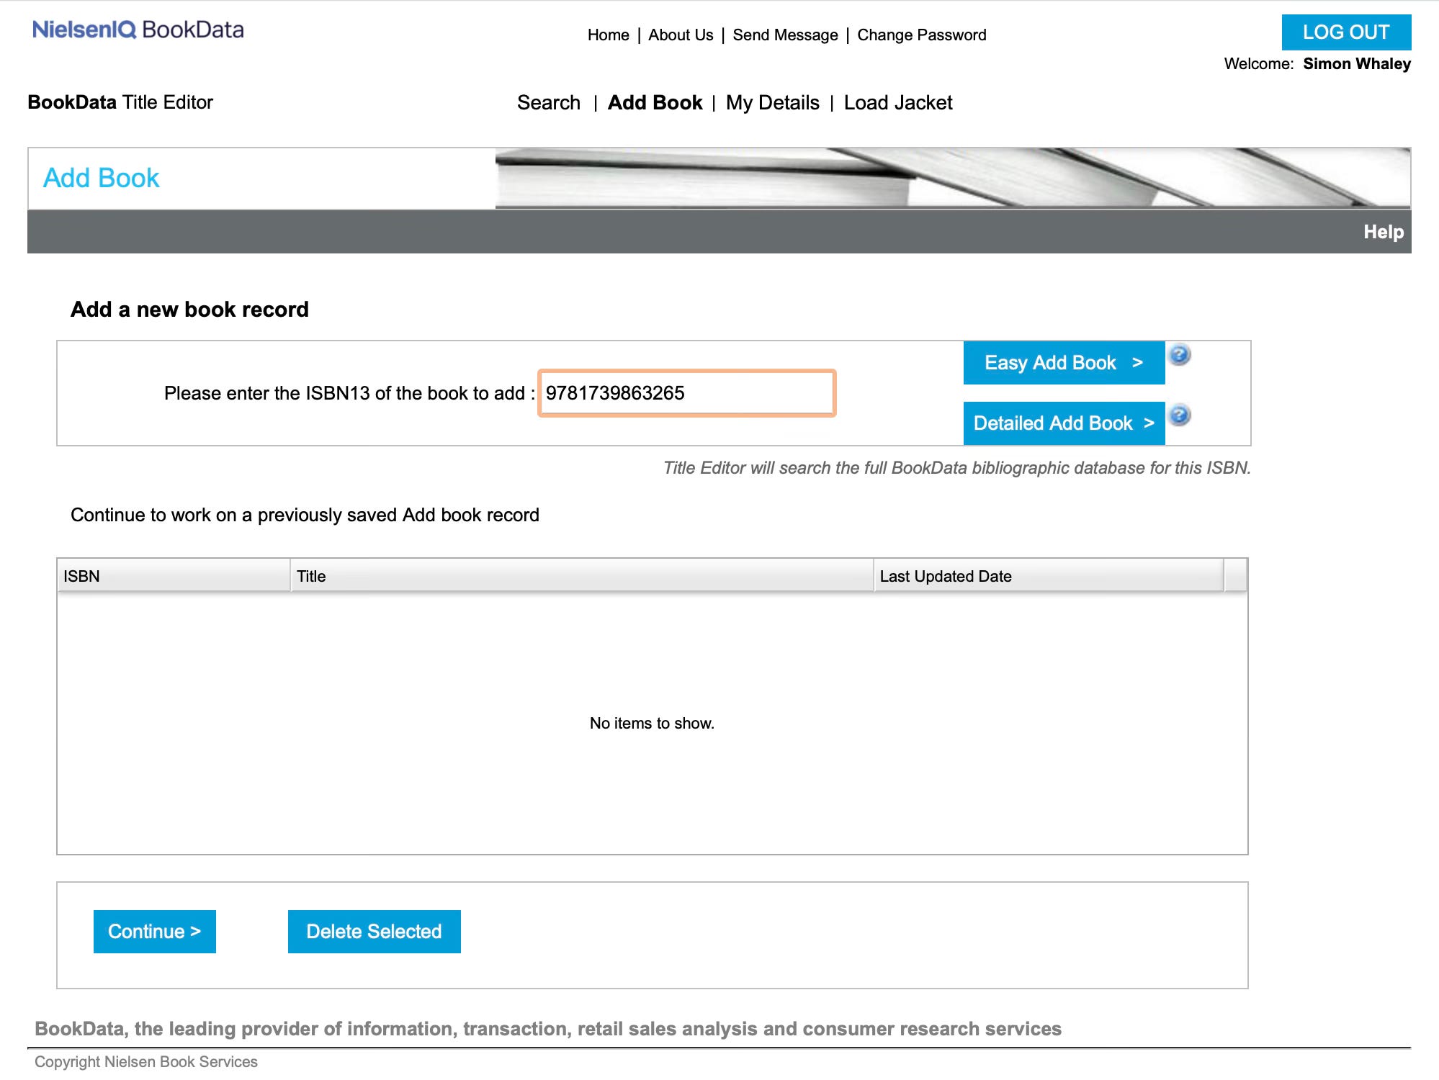Image resolution: width=1439 pixels, height=1080 pixels.
Task: Click Help in the gray bar
Action: click(x=1383, y=232)
